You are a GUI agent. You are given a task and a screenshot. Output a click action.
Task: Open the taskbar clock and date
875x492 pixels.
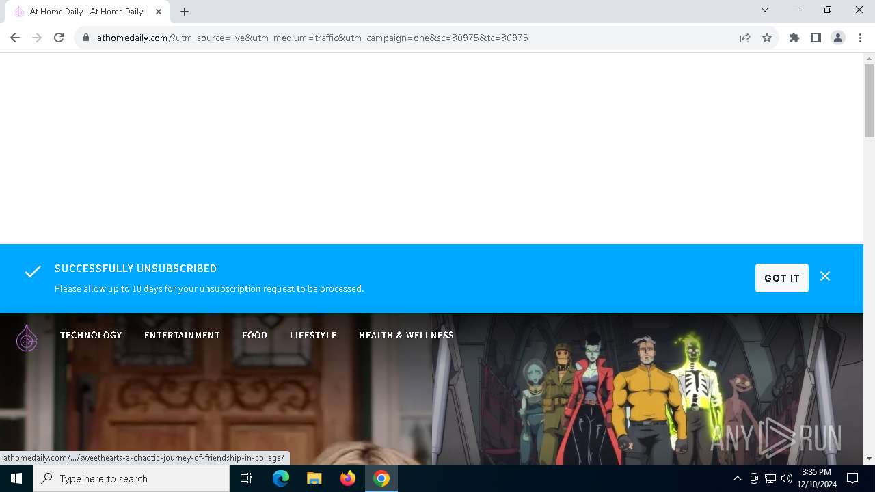click(817, 478)
